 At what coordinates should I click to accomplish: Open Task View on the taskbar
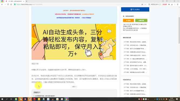coord(11,99)
